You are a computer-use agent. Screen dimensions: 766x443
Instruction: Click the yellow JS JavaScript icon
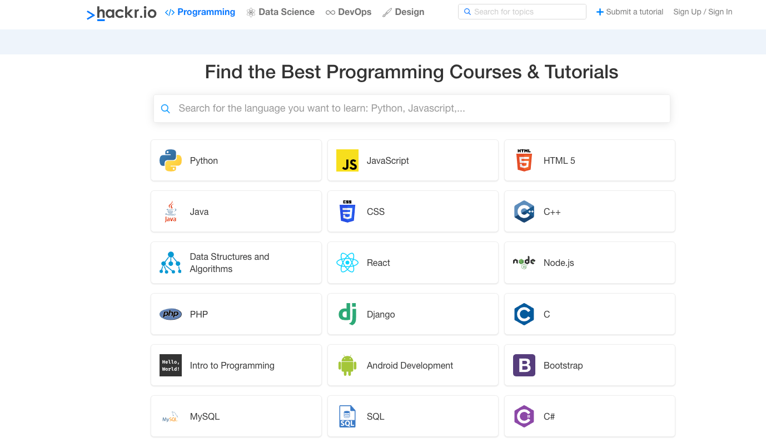click(347, 160)
